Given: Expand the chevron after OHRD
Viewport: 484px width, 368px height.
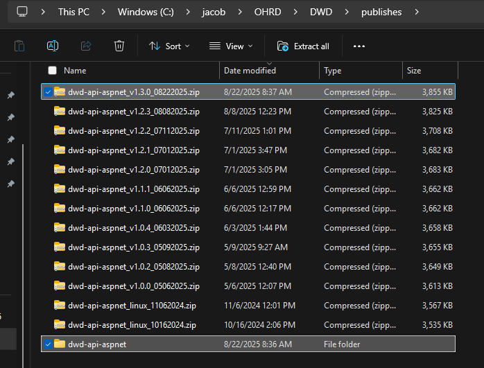Looking at the screenshot, I should [295, 12].
